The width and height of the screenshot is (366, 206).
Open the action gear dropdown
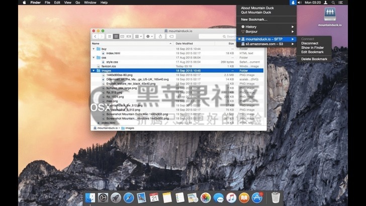tap(149, 36)
